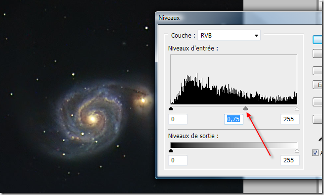Focus the input black level field showing 0
This screenshot has width=324, height=195.
point(178,119)
